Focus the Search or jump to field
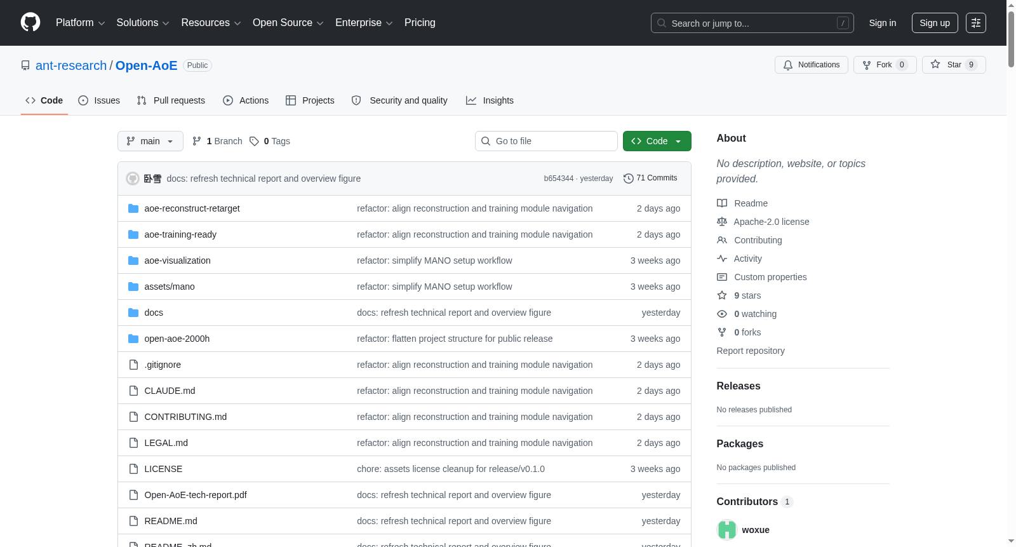This screenshot has width=1016, height=547. 752,23
